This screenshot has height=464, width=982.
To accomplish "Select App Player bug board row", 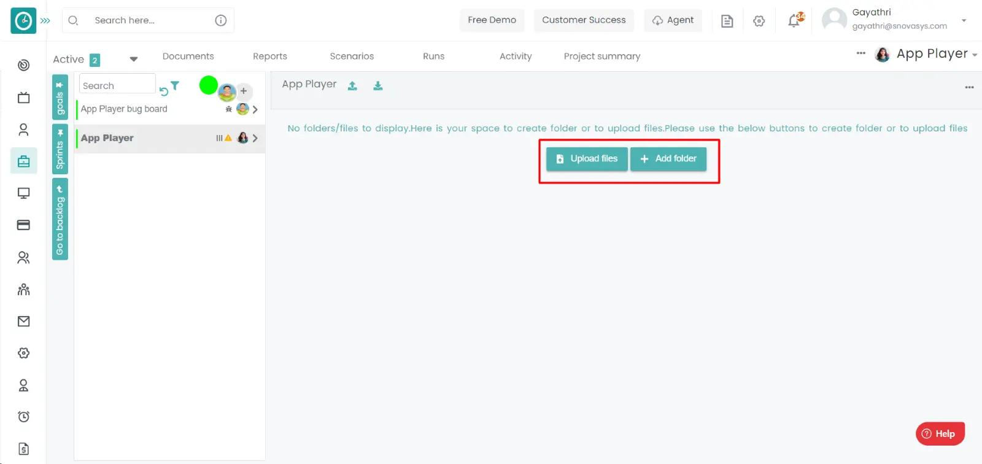I will 169,109.
